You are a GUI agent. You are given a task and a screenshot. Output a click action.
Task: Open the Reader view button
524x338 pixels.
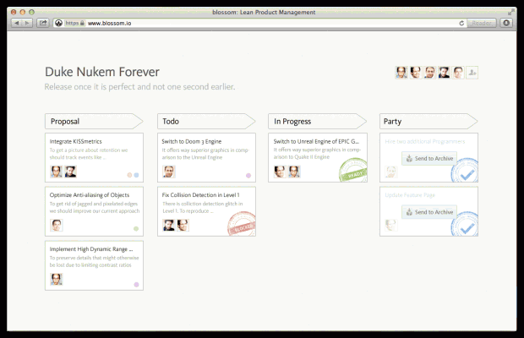(481, 23)
